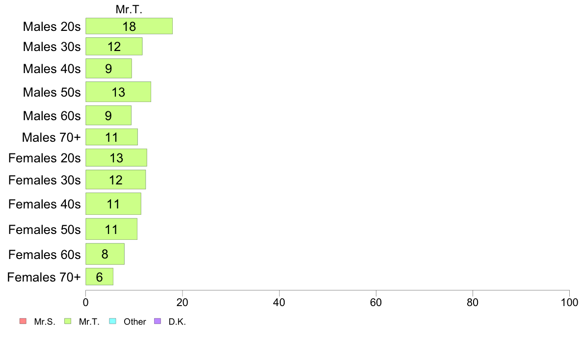
Task: Click the Mr.T. column title
Action: [129, 9]
